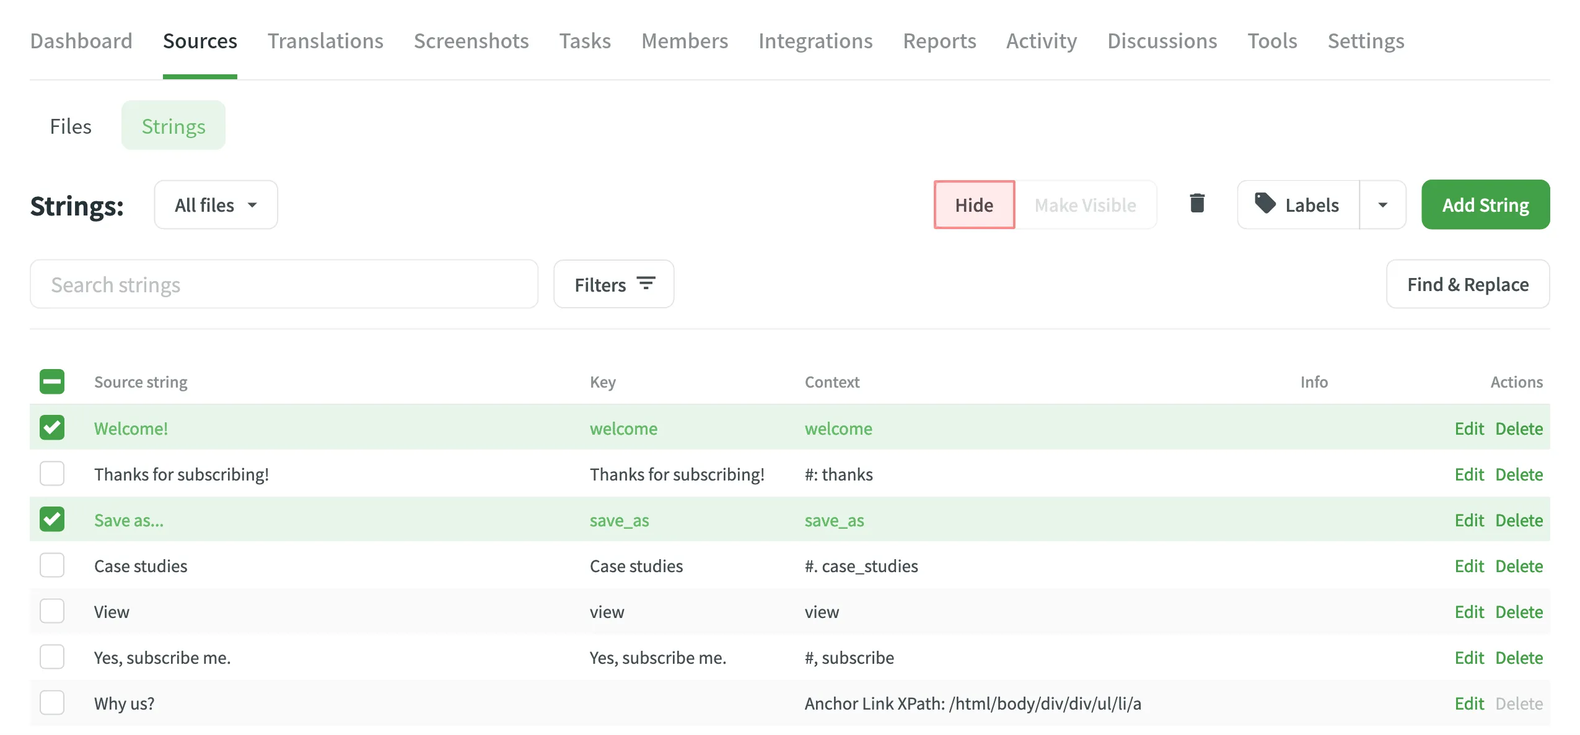
Task: Toggle the select-all header checkbox
Action: pos(52,381)
